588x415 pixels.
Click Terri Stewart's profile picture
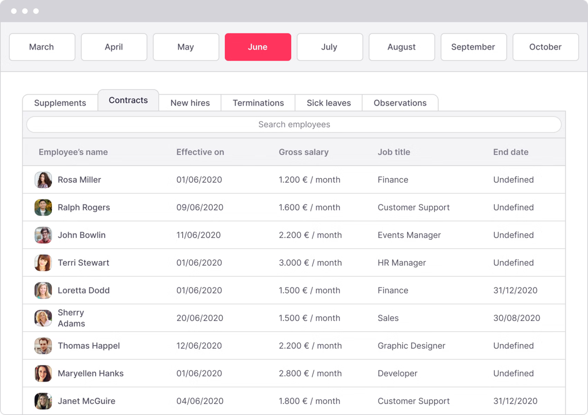click(x=43, y=263)
